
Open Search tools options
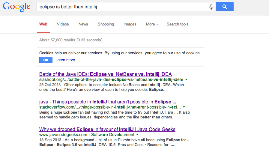tap(178, 24)
